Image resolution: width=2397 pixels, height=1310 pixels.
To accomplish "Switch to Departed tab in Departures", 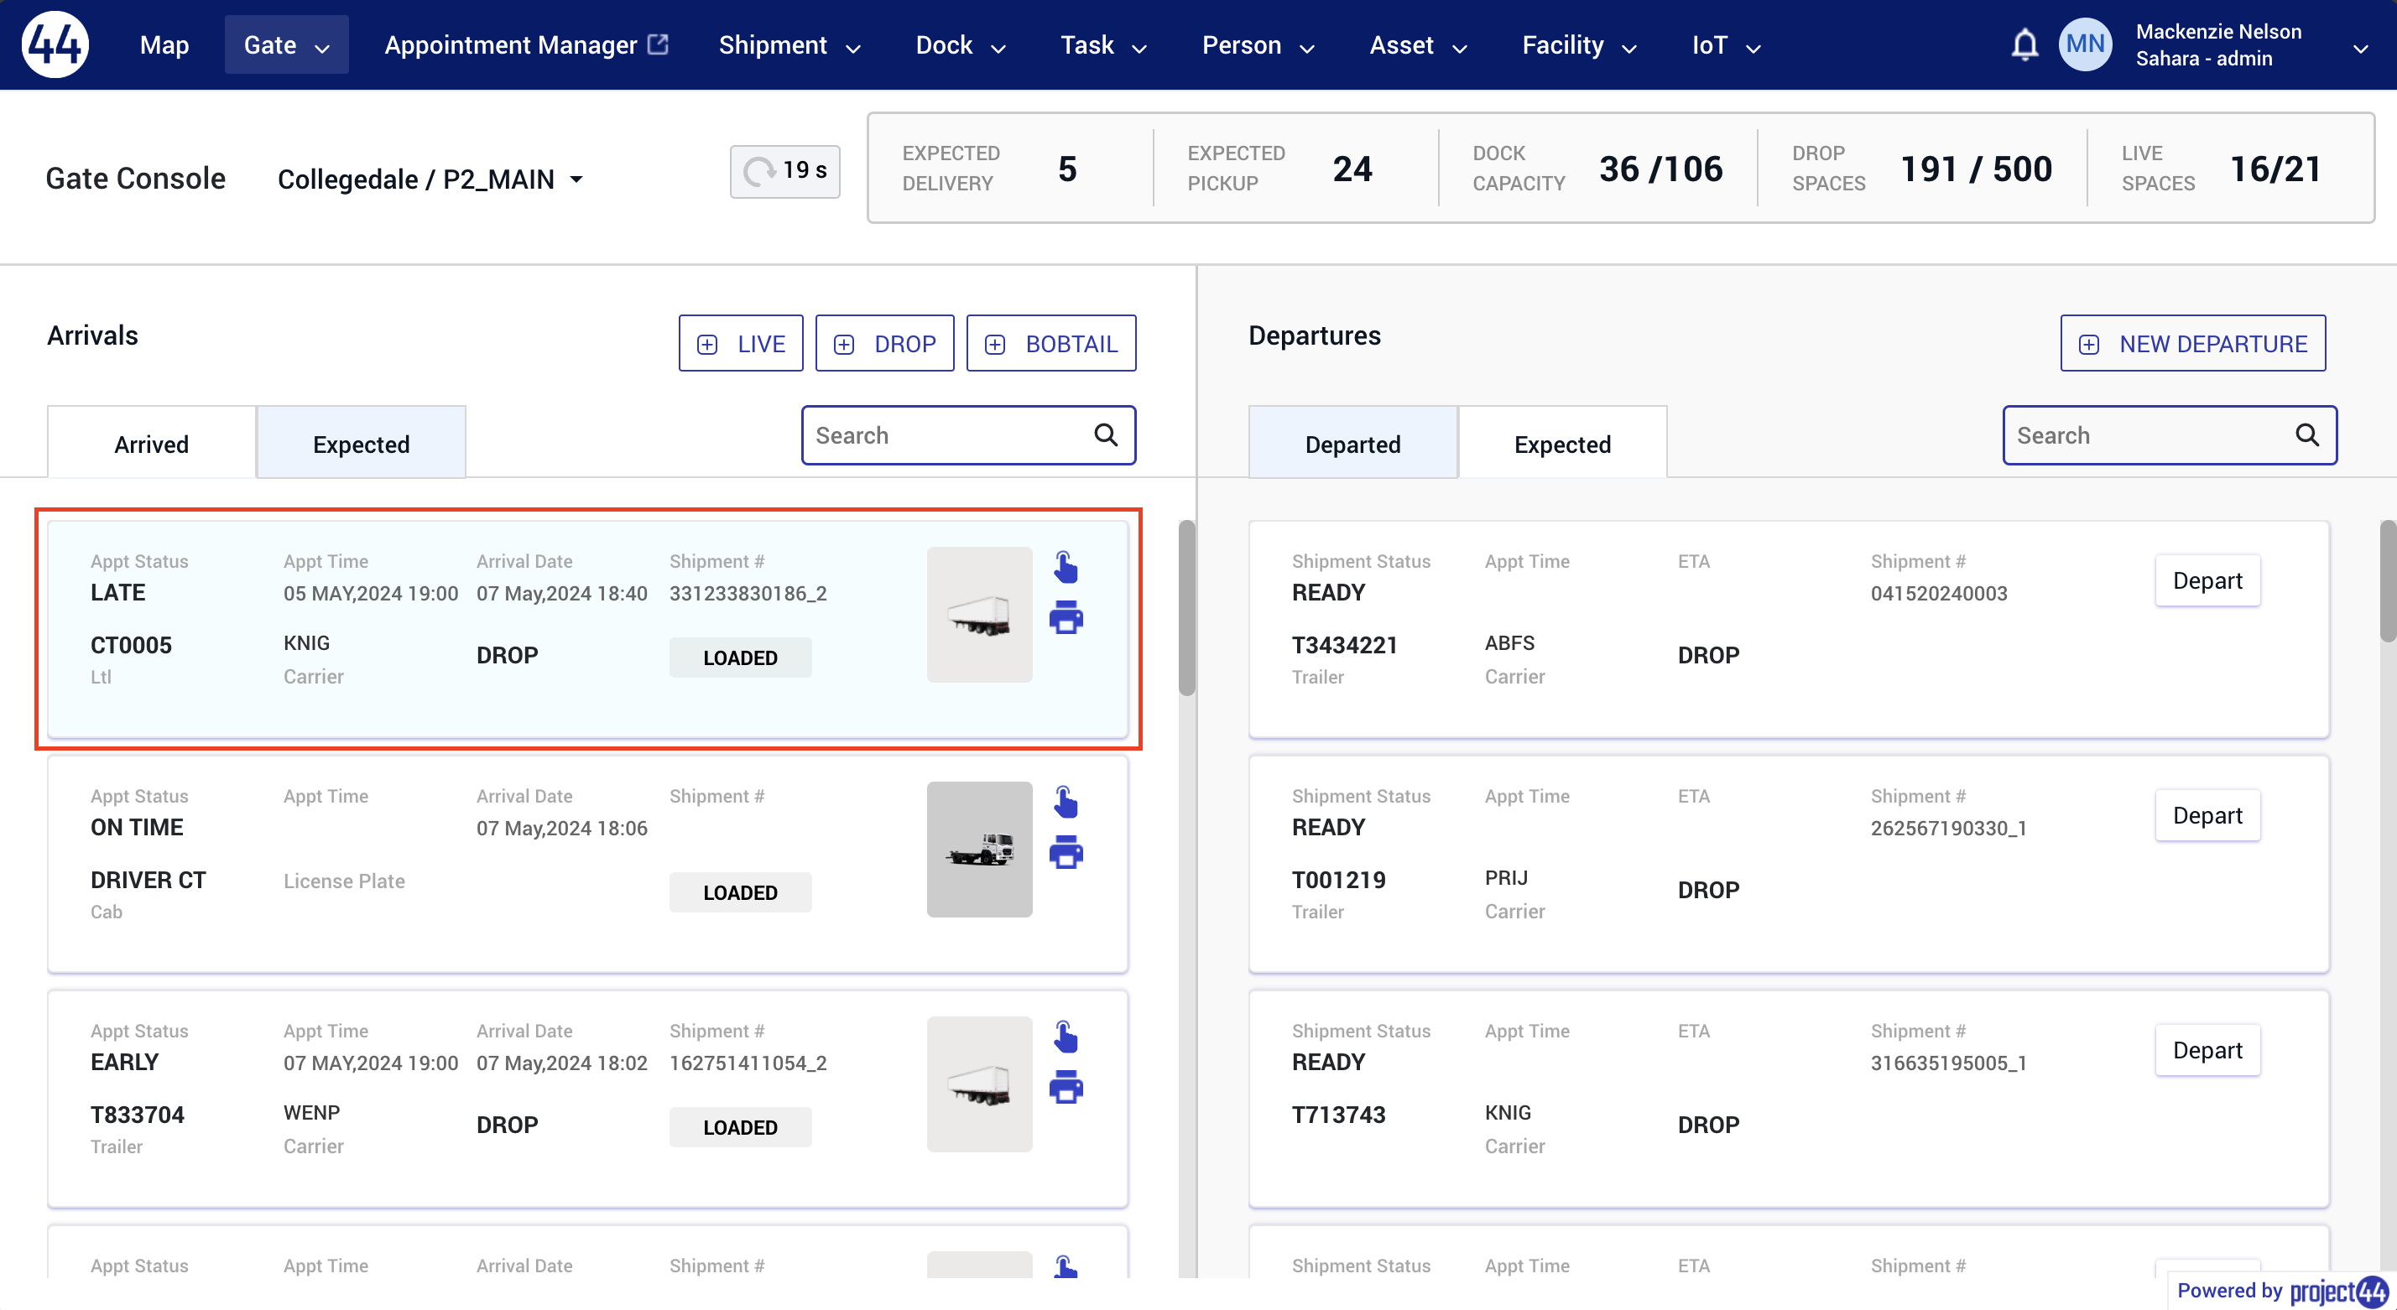I will pos(1352,443).
